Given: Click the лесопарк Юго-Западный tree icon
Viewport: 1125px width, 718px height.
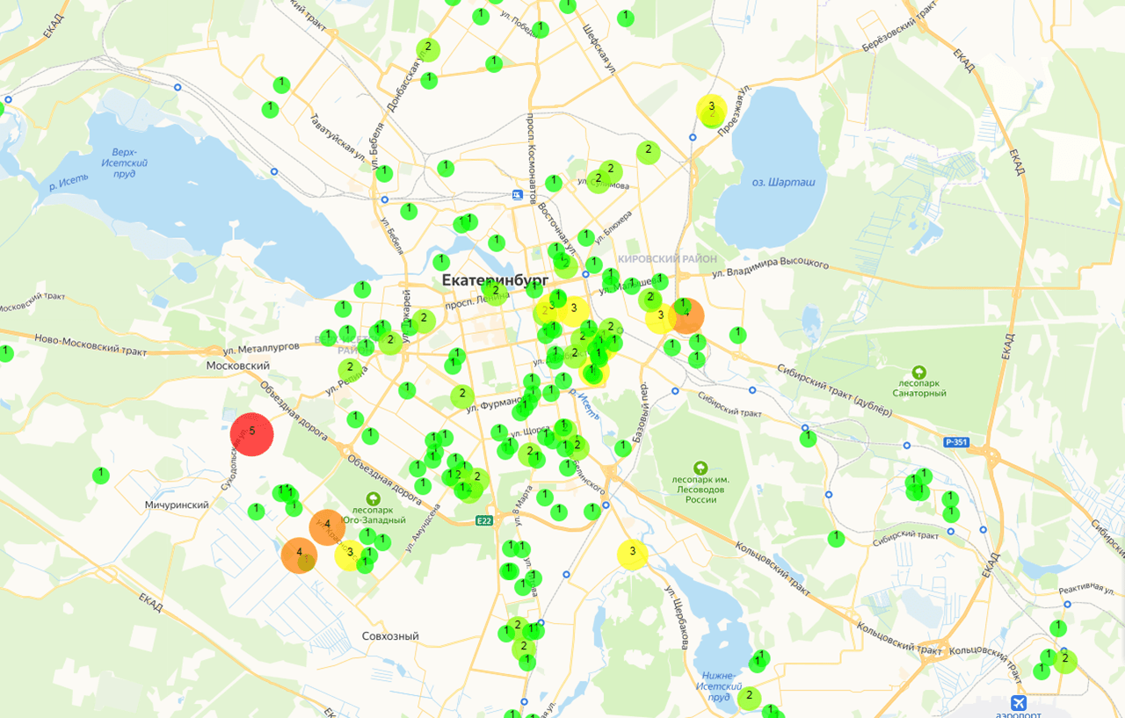Looking at the screenshot, I should click(375, 498).
